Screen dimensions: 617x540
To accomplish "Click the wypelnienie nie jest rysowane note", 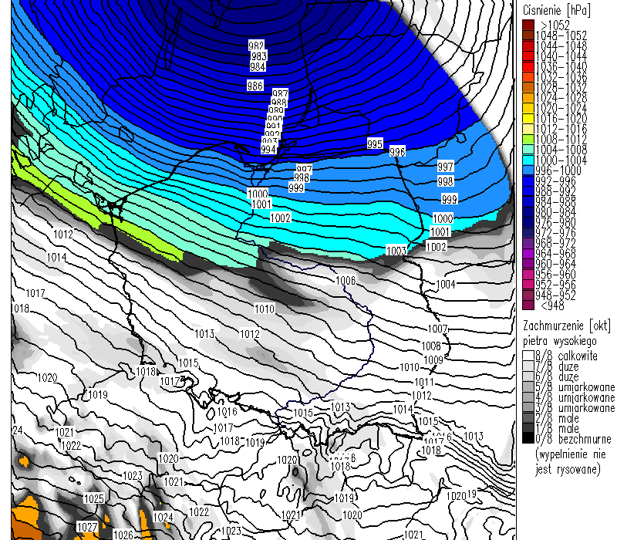I will tap(570, 461).
